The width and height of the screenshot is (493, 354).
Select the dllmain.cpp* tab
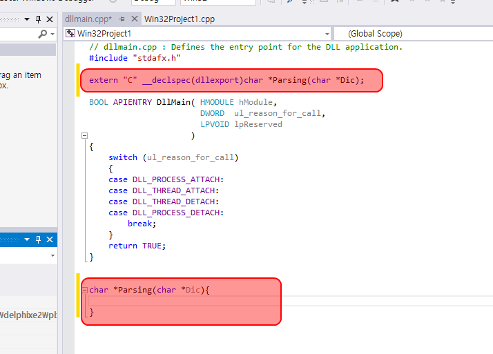tap(87, 19)
